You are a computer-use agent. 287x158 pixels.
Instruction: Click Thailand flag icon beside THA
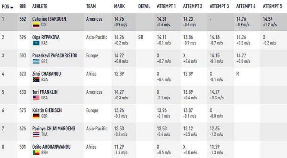(x=36, y=134)
